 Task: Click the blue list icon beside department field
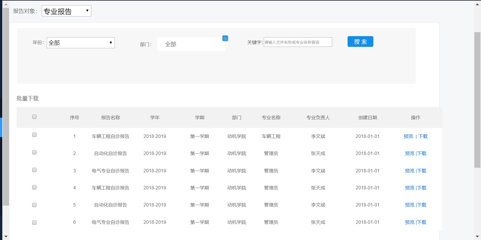click(x=225, y=38)
